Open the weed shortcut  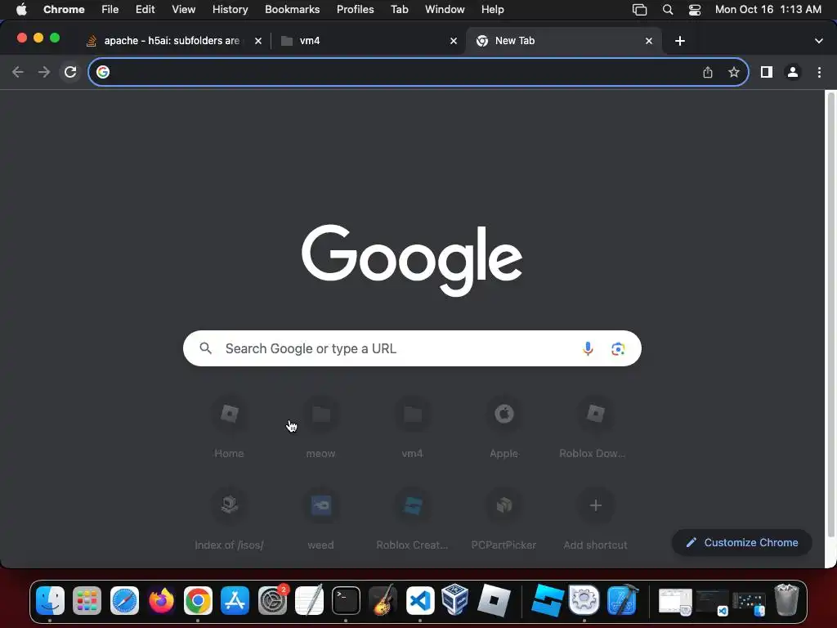[x=320, y=519]
